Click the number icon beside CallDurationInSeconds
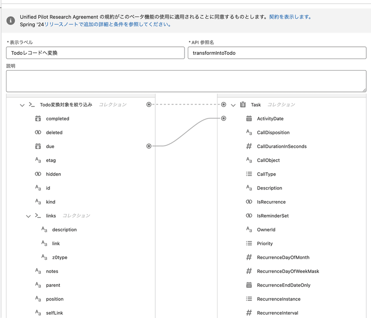The image size is (371, 318). point(249,146)
